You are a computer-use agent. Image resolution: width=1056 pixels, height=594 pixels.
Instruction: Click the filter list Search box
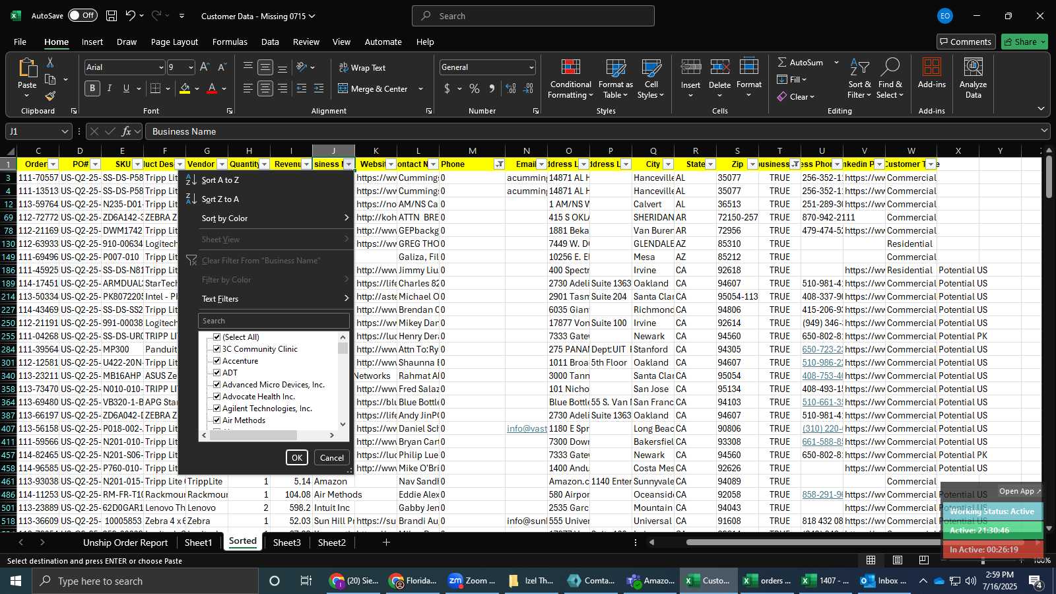coord(274,321)
